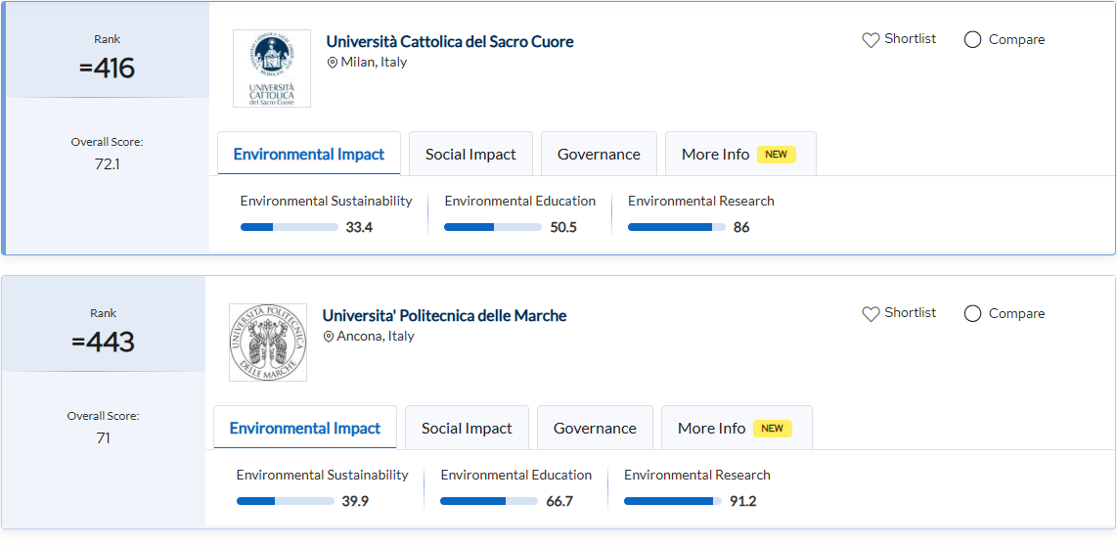1117x549 pixels.
Task: Select Compare radio for Università Cattolica
Action: 972,40
